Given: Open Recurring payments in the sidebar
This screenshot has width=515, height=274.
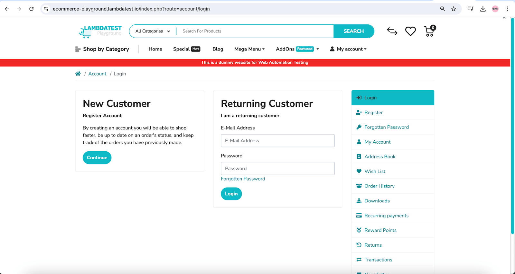Looking at the screenshot, I should 393,216.
